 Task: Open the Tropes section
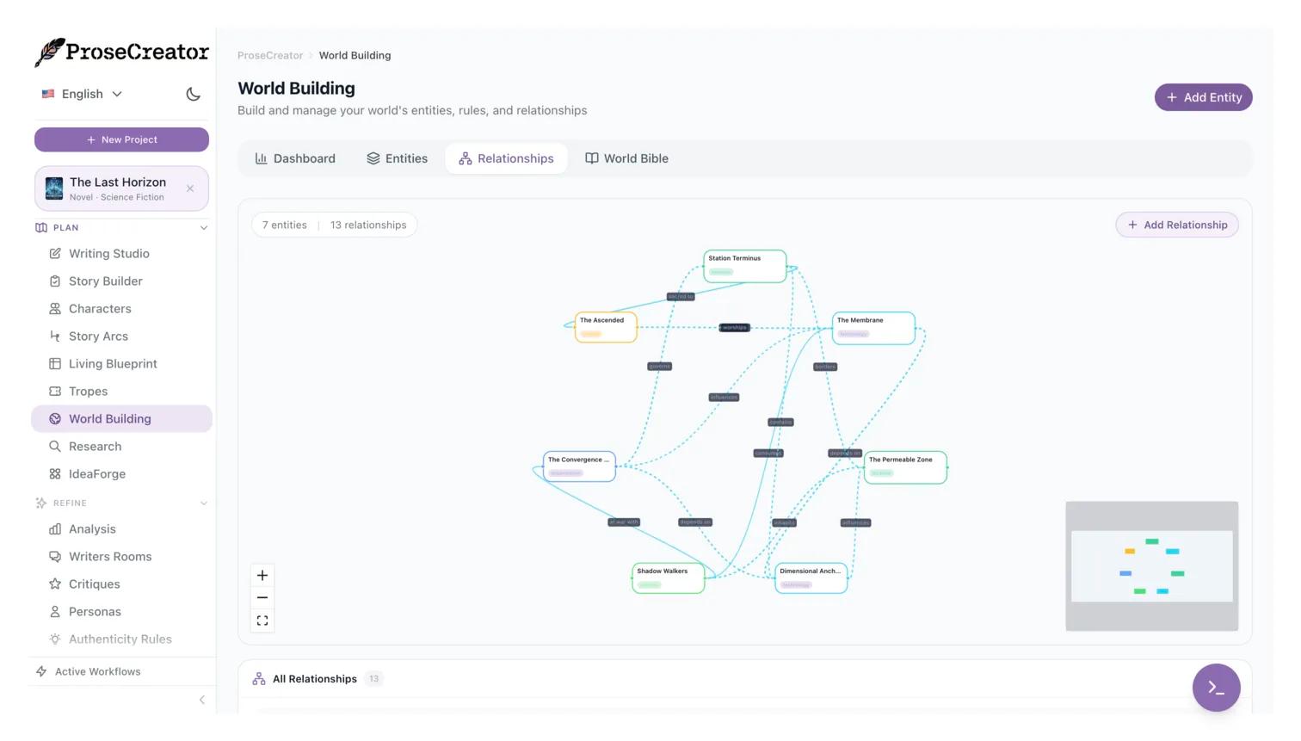click(88, 392)
